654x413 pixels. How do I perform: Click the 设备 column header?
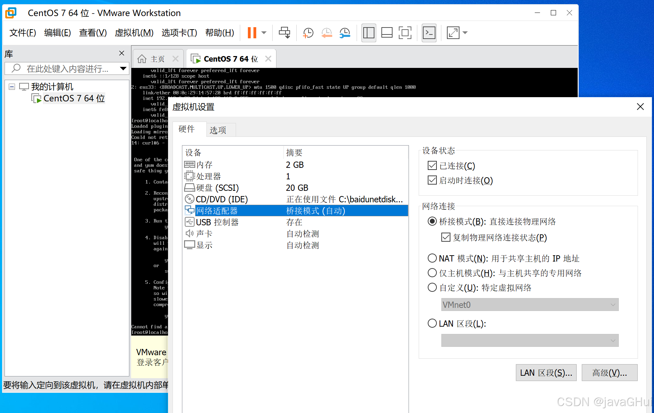coord(233,153)
